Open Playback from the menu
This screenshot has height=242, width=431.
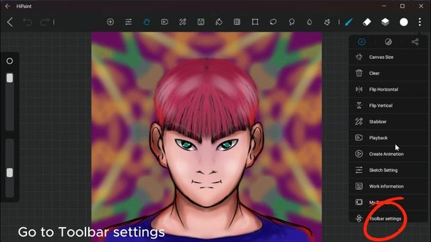388,138
